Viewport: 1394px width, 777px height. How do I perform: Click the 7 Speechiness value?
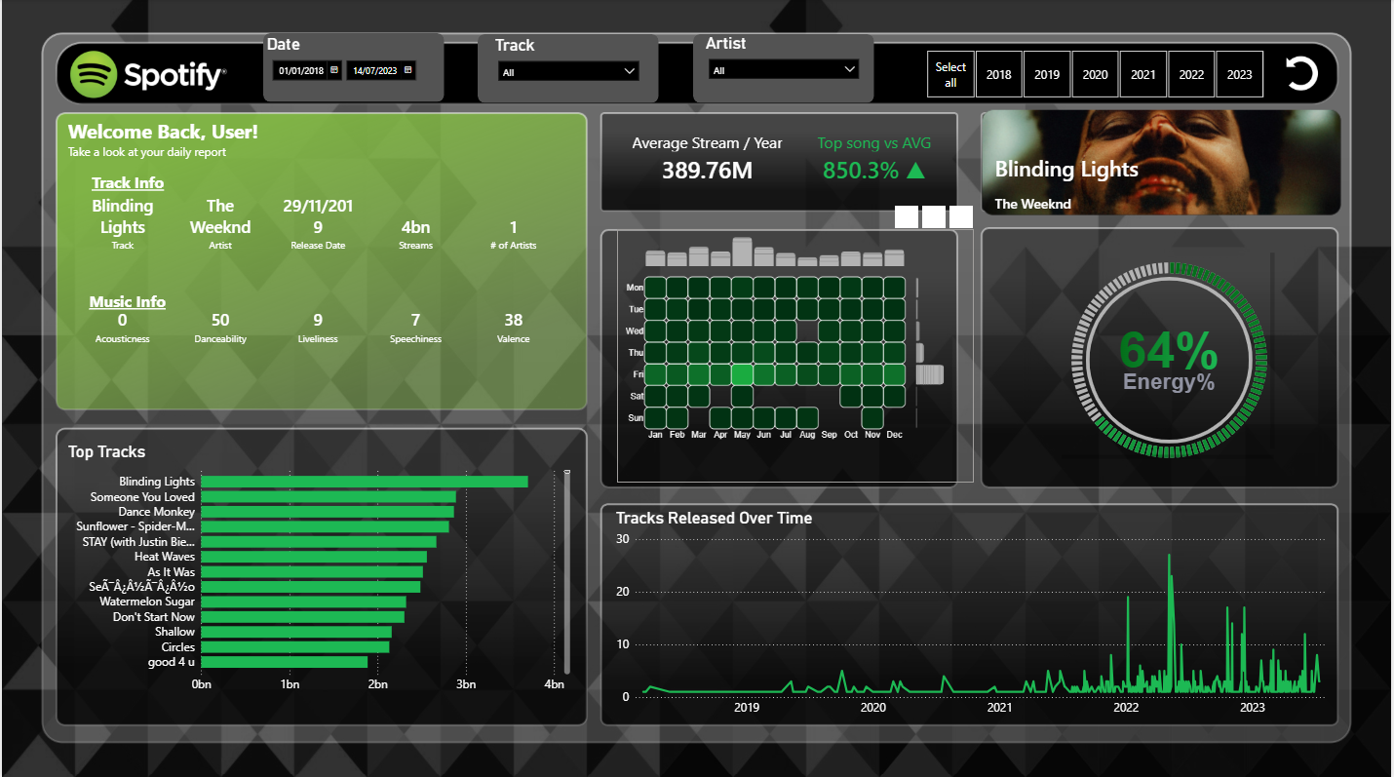[415, 320]
